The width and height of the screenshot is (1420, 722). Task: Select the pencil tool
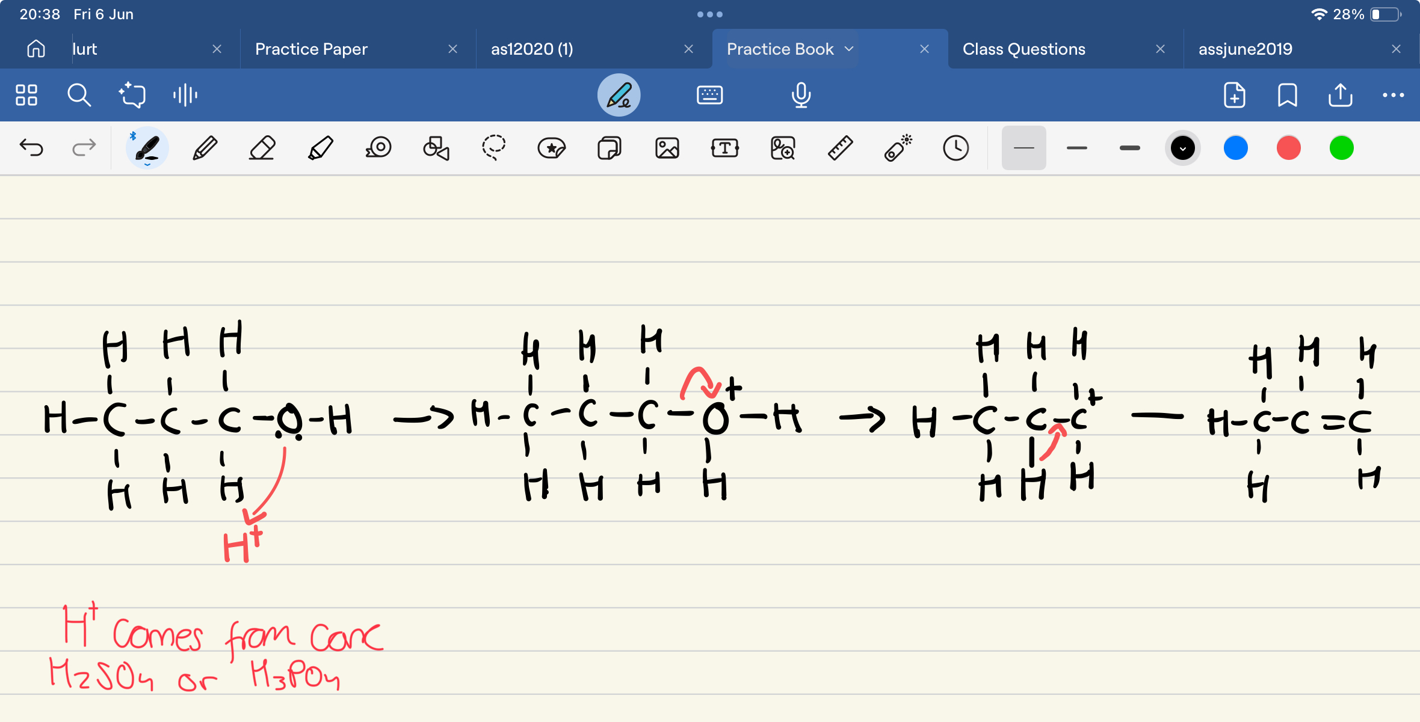click(205, 148)
